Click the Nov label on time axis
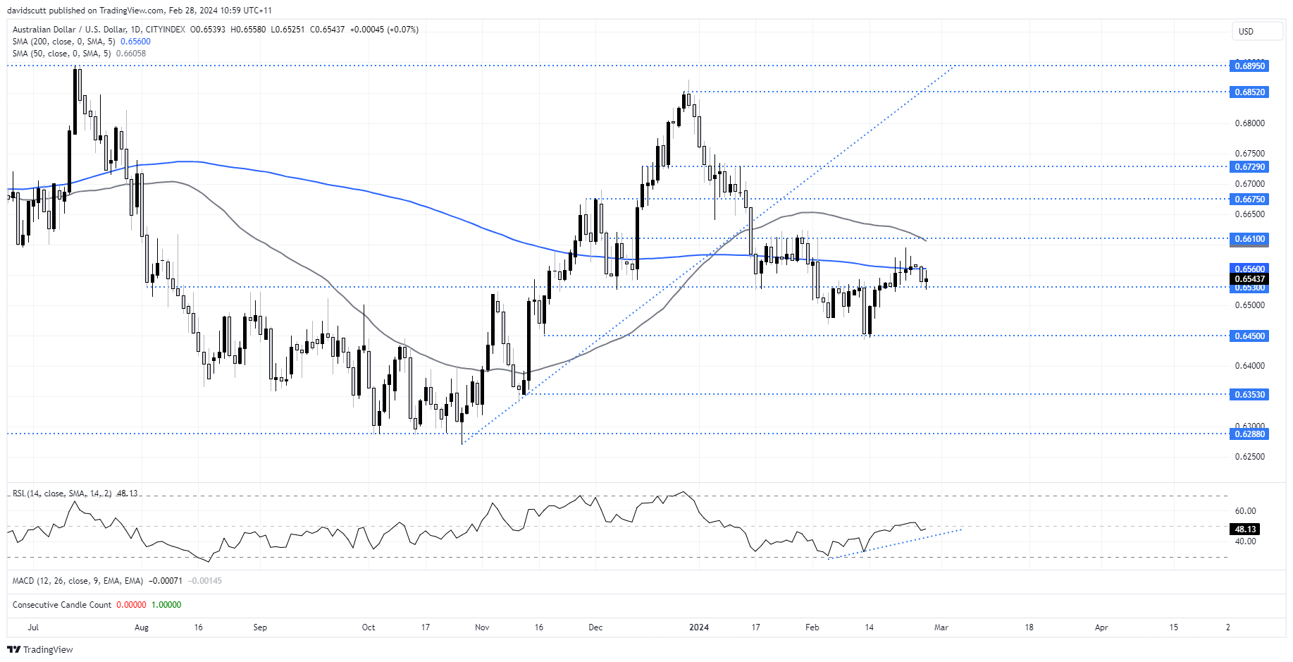The height and width of the screenshot is (662, 1293). 482,627
